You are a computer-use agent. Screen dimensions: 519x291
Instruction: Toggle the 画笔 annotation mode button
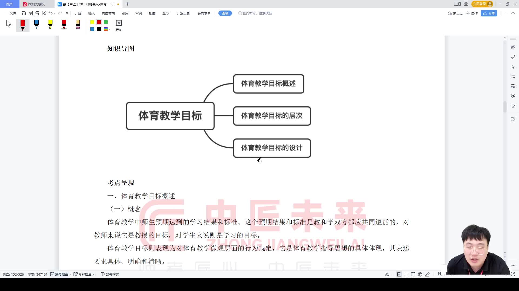225,13
